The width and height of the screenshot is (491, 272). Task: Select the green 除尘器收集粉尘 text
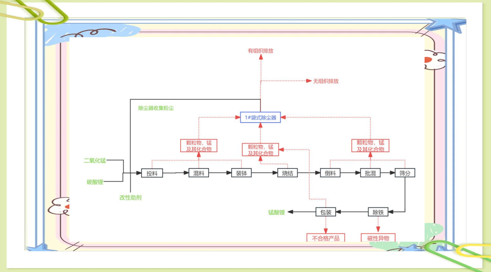[156, 108]
